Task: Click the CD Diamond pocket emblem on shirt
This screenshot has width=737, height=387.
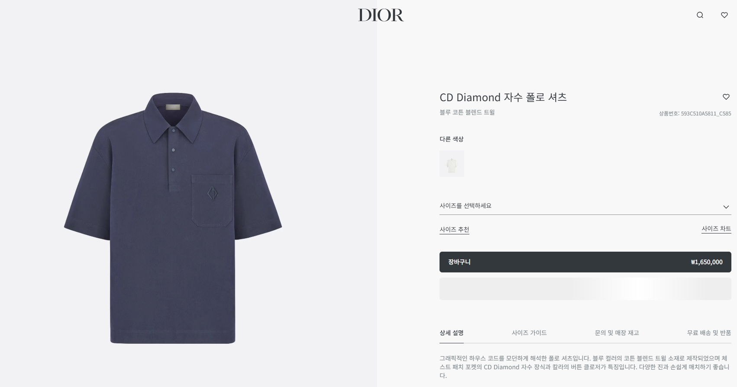Action: [x=212, y=193]
